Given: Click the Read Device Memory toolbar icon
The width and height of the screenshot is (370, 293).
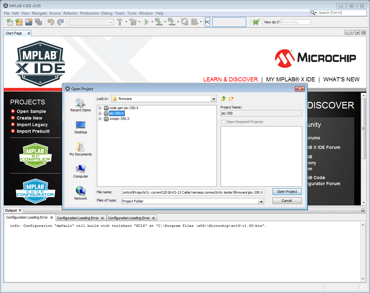Looking at the screenshot, I should (x=171, y=22).
